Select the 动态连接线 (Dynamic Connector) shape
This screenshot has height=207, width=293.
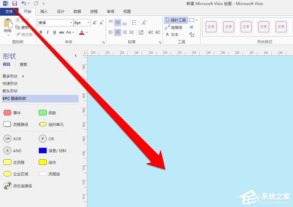tap(7, 186)
